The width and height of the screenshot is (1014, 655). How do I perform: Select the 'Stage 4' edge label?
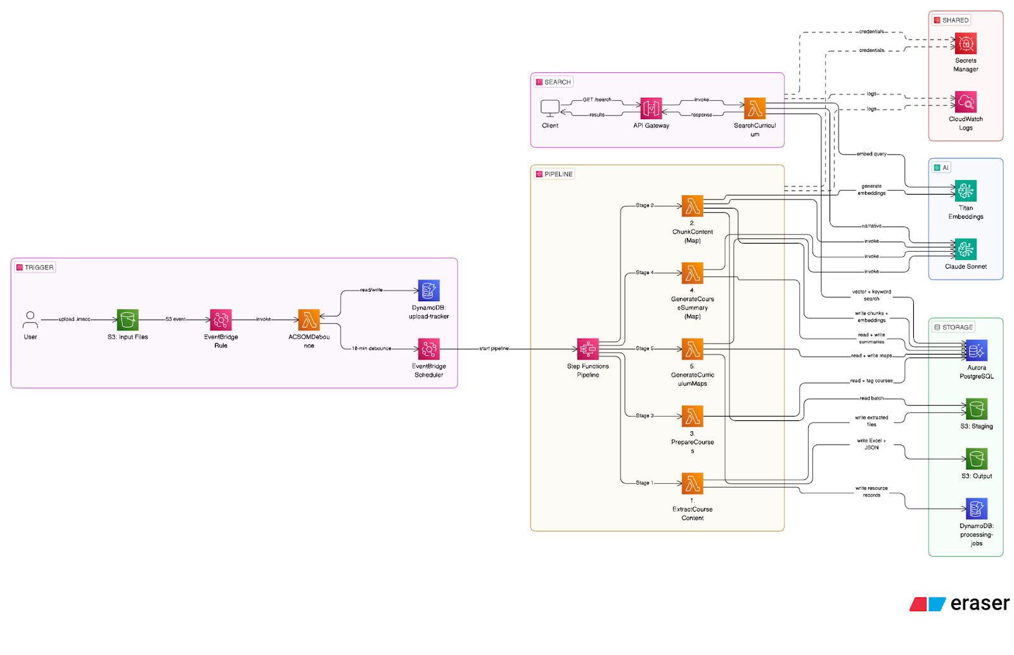coord(645,273)
